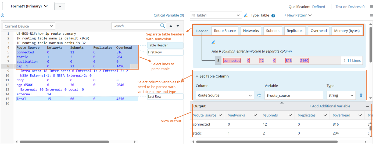This screenshot has width=376, height=145.
Task: Jump to next match with down arrow
Action: click(x=178, y=26)
